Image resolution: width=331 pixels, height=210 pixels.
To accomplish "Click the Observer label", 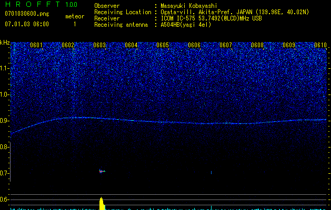I will click(107, 6).
